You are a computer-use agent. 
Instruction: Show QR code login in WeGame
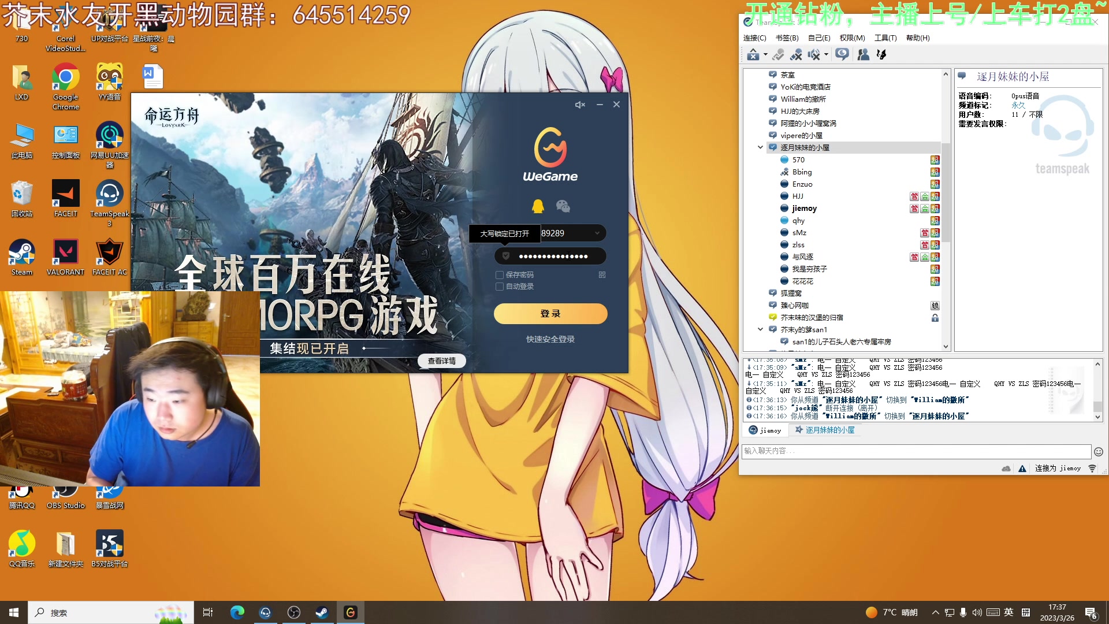click(602, 275)
